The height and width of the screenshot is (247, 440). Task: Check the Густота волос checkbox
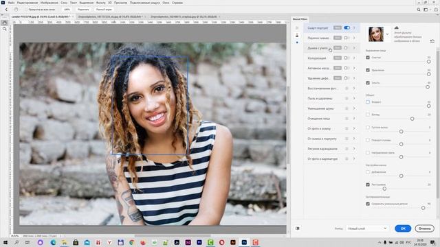368,128
